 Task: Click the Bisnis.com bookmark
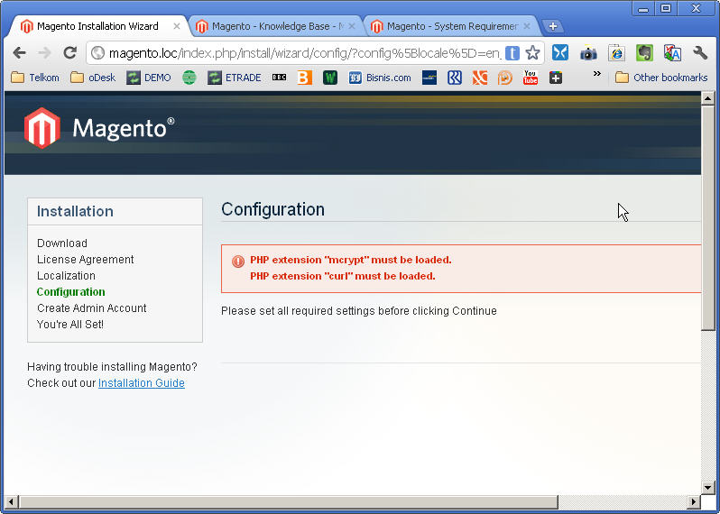tap(380, 78)
